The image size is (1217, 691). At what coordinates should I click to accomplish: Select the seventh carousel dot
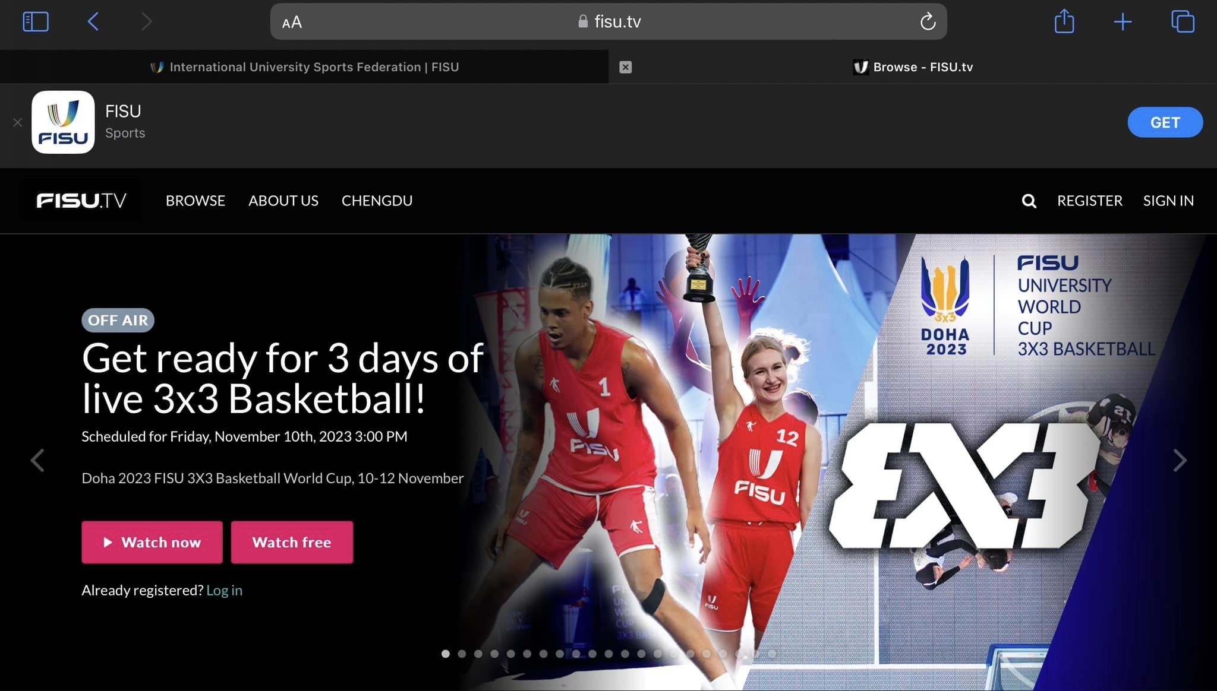[543, 654]
